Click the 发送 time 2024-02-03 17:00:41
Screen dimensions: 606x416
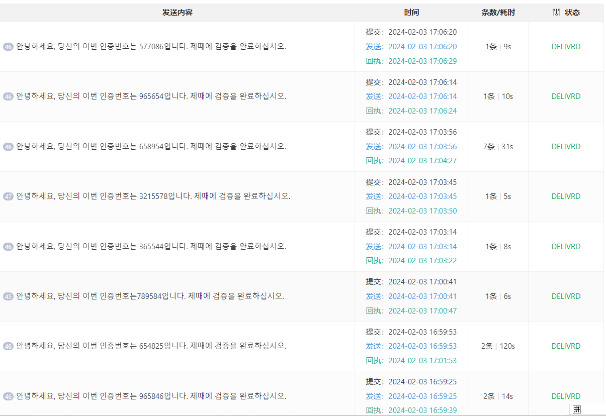(422, 296)
